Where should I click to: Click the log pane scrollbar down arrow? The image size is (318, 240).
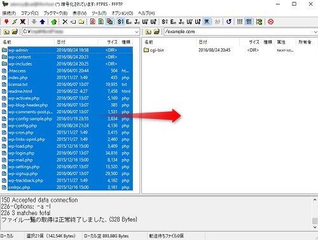click(x=315, y=227)
